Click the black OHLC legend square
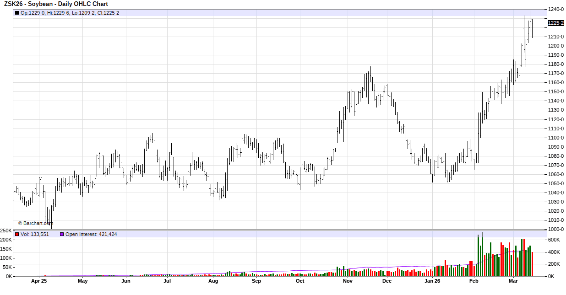Screen dimensions: 566x295 coord(17,13)
